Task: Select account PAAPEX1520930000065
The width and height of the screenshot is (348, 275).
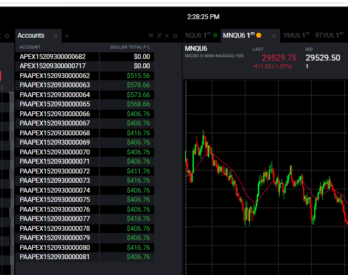Action: pyautogui.click(x=55, y=104)
